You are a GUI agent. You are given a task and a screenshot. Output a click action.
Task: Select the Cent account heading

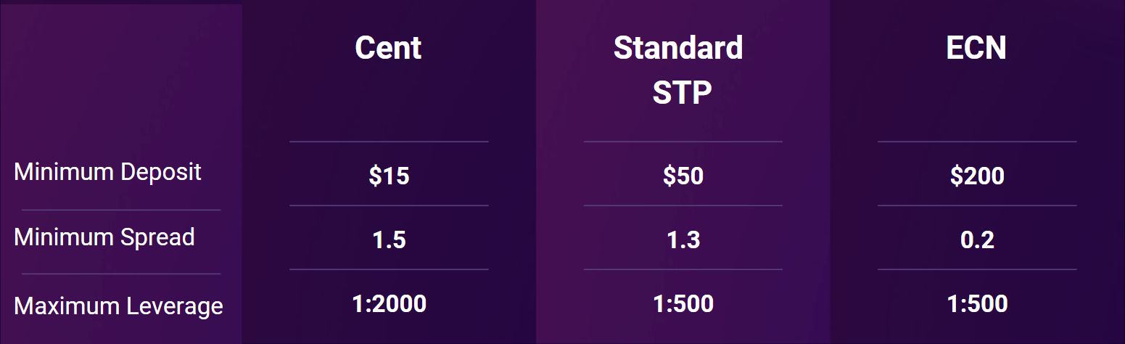point(388,49)
